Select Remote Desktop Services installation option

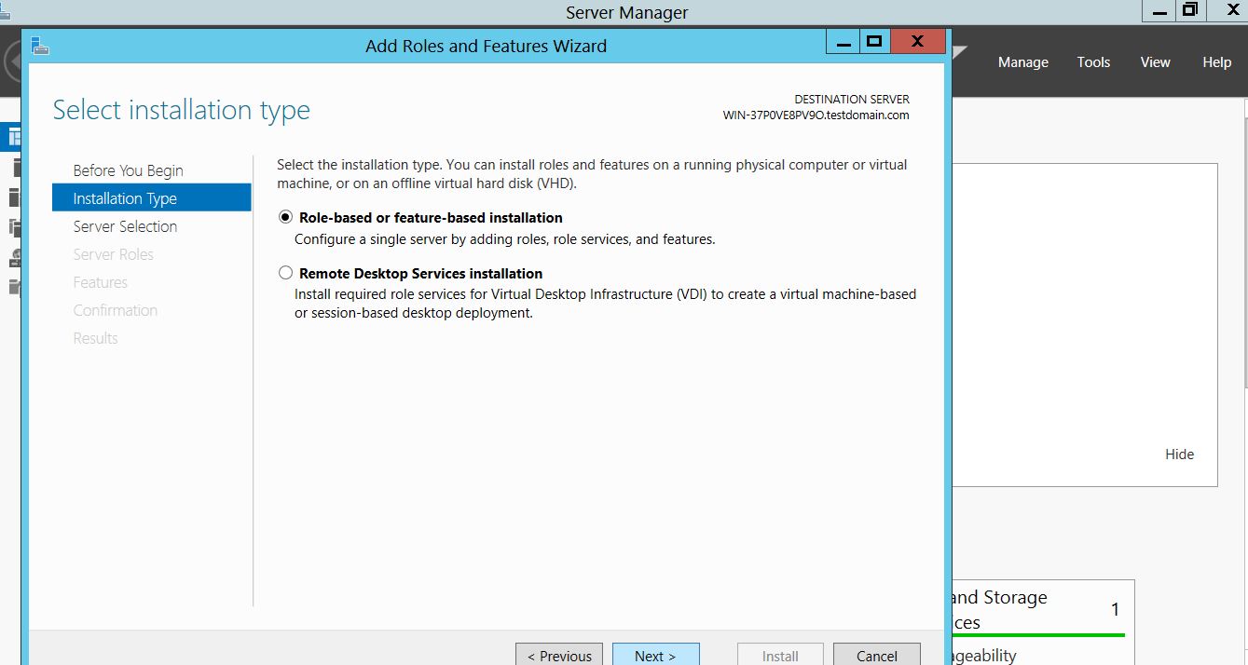coord(285,274)
